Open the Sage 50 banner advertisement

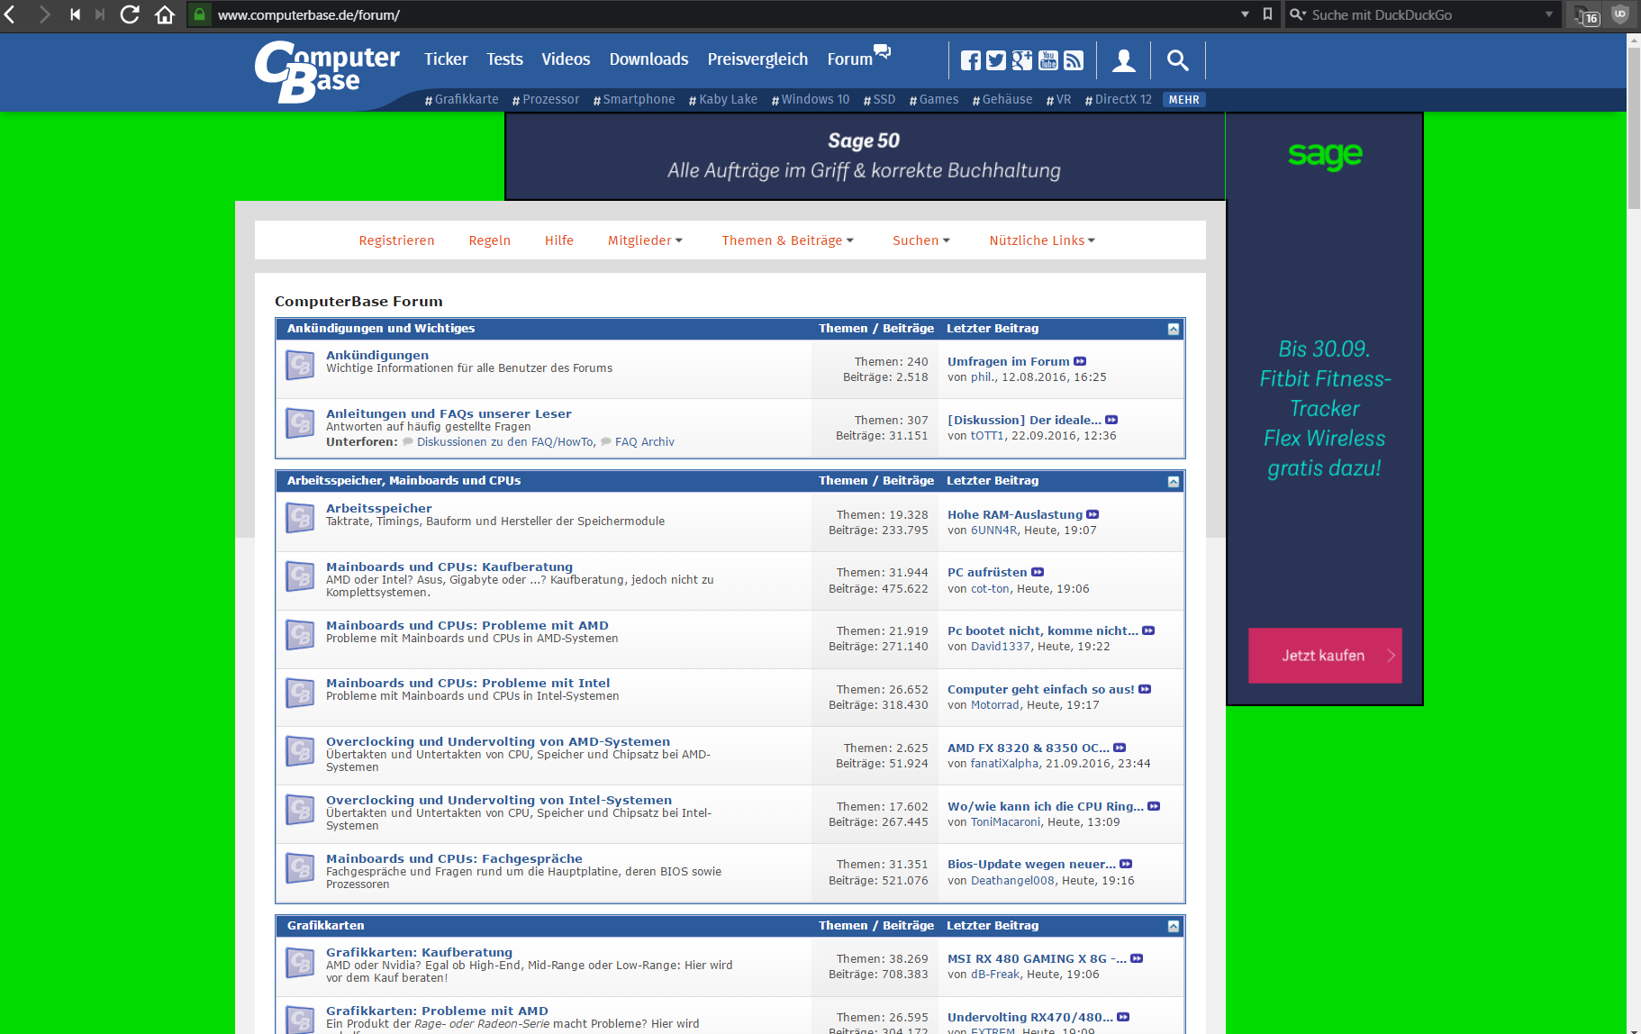point(865,156)
